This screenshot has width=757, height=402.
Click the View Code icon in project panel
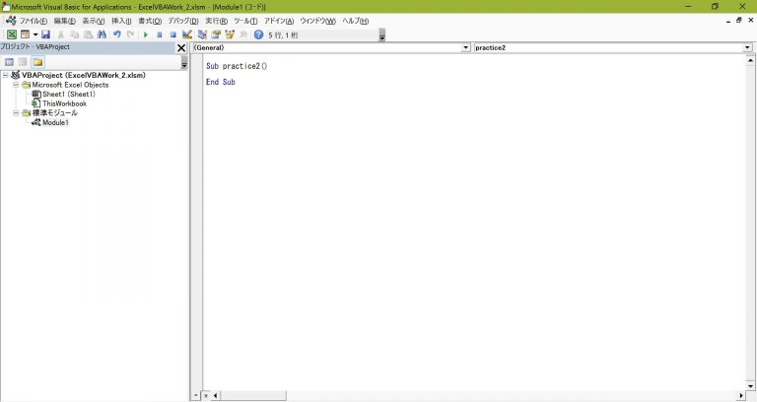point(9,62)
